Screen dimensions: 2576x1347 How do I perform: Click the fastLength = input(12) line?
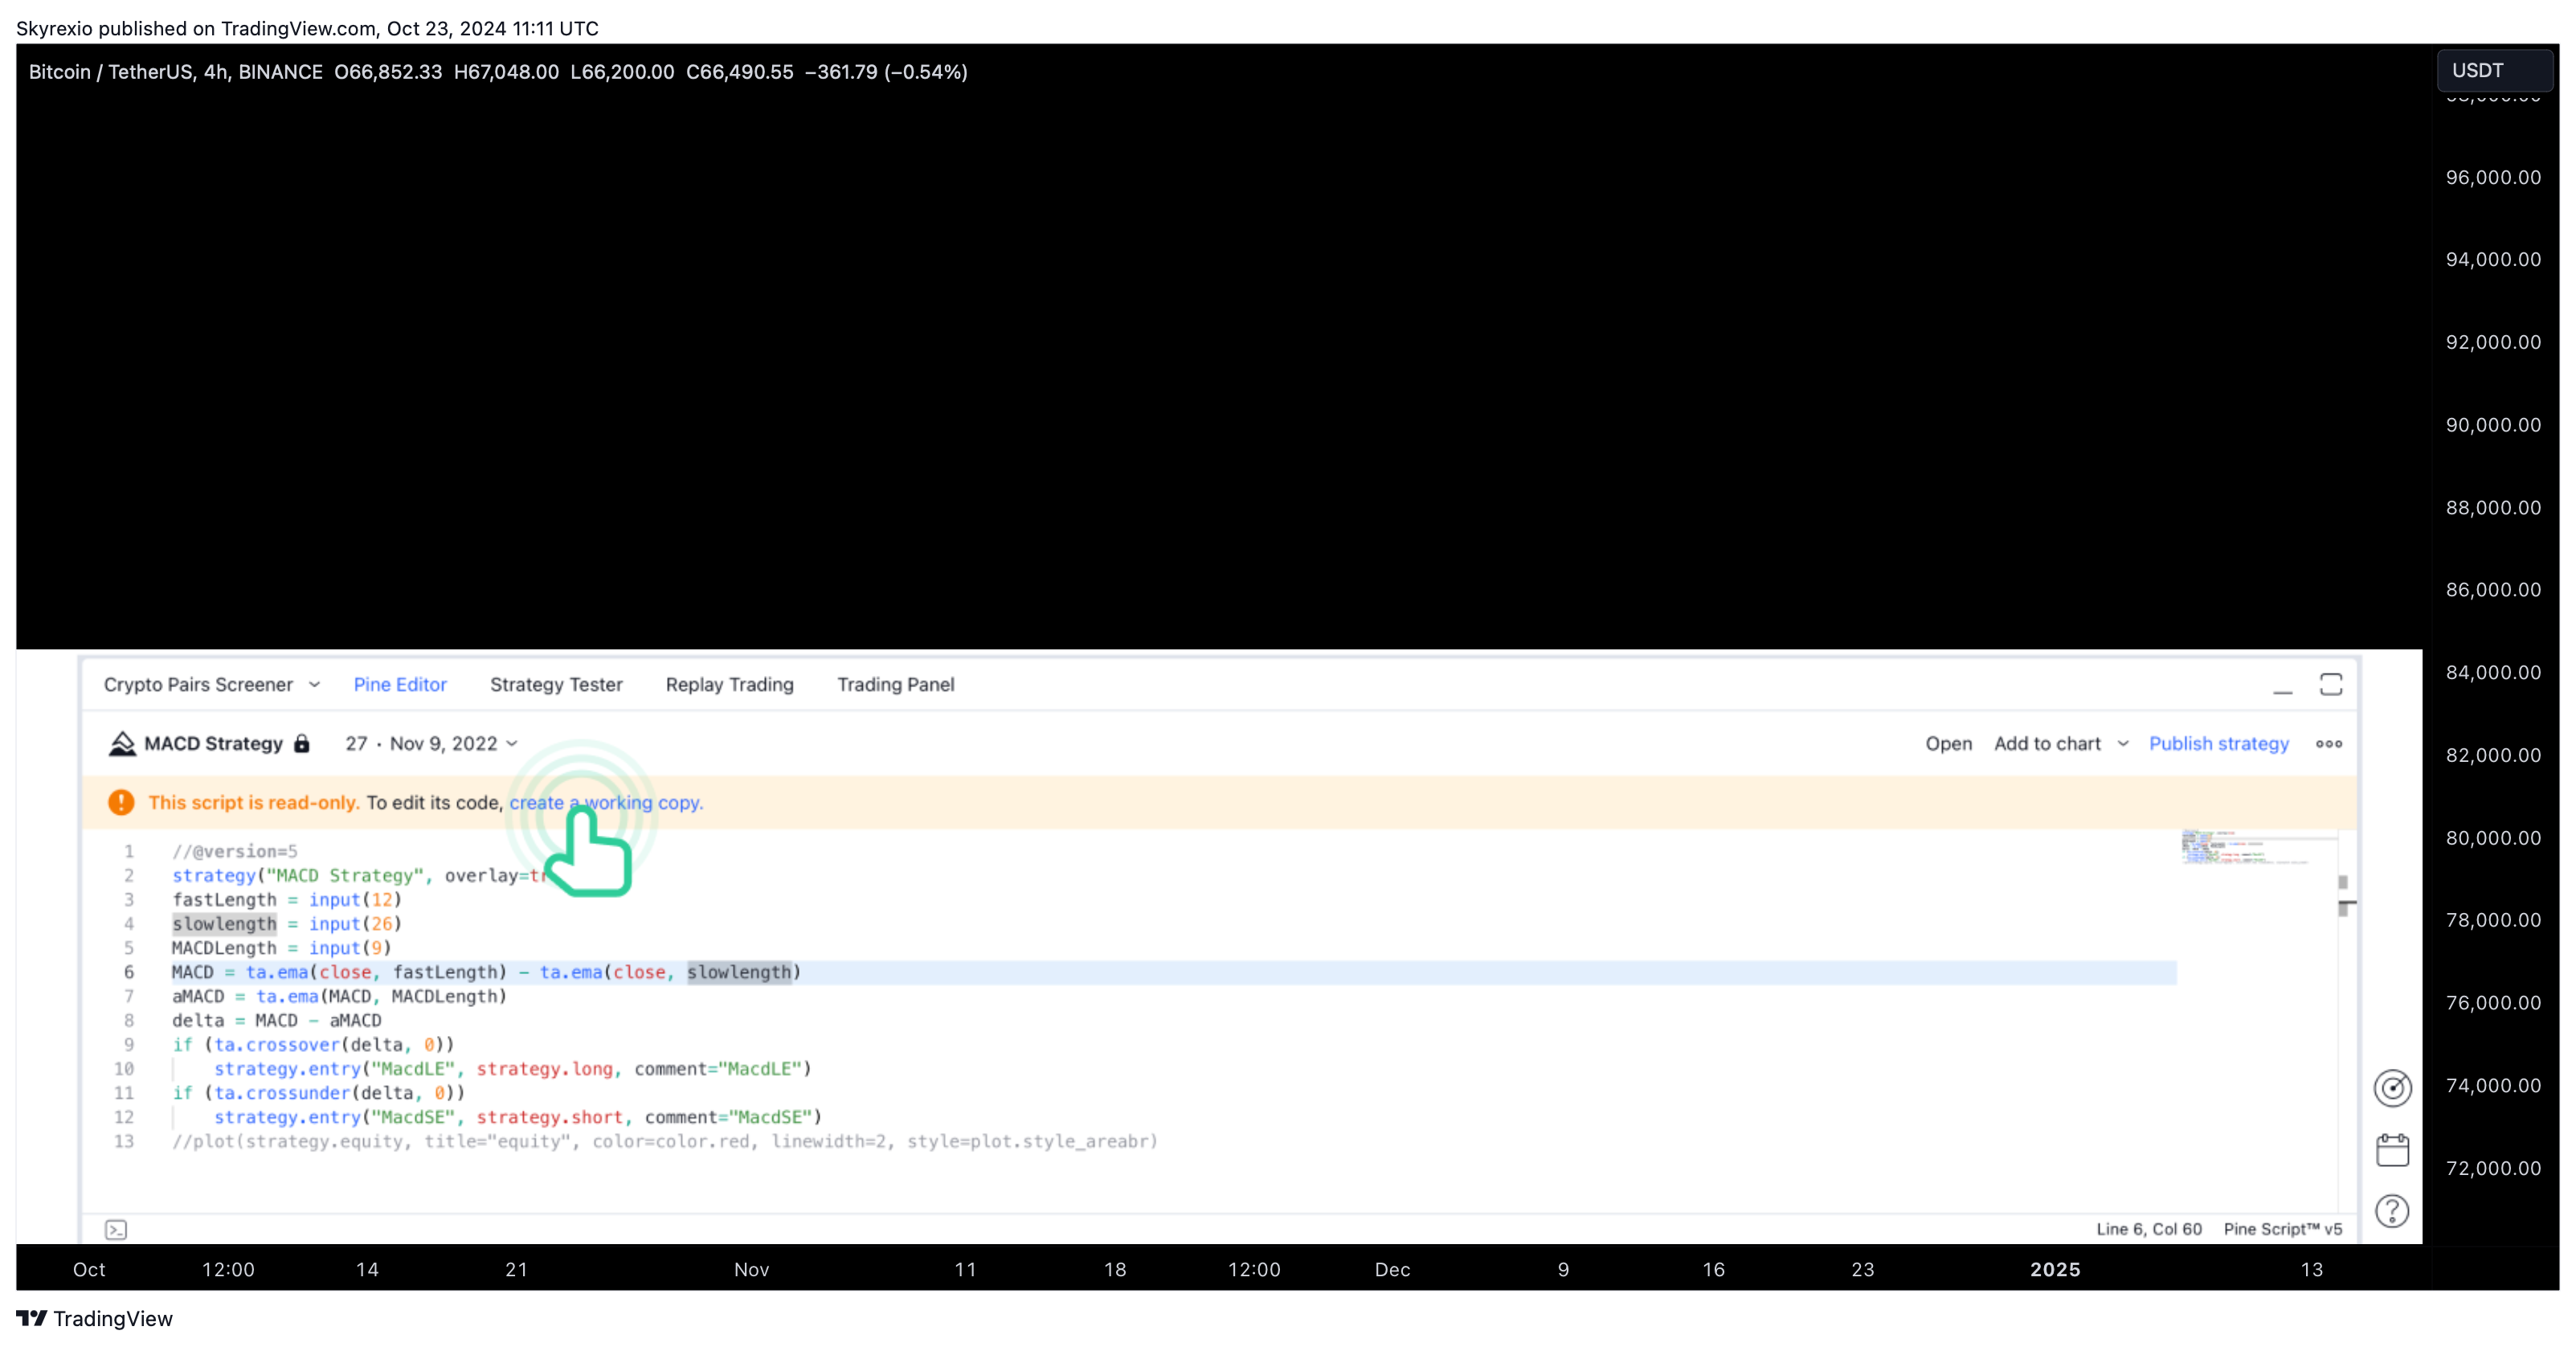[x=286, y=900]
